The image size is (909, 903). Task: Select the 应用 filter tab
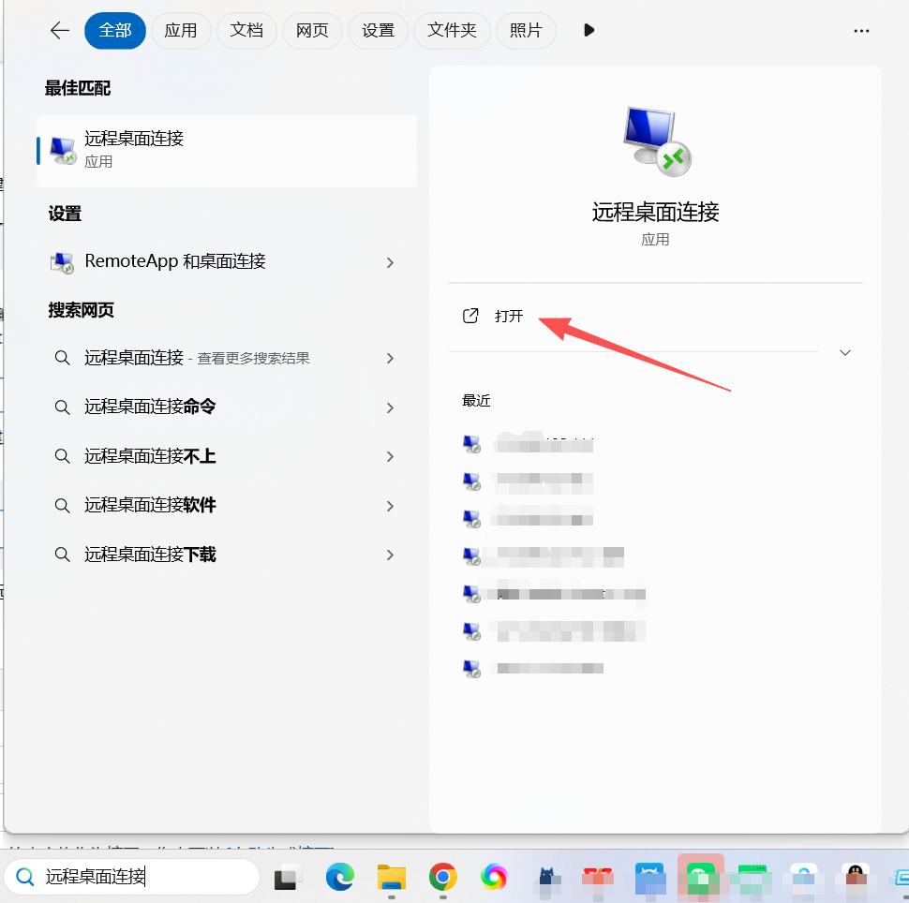pos(181,31)
